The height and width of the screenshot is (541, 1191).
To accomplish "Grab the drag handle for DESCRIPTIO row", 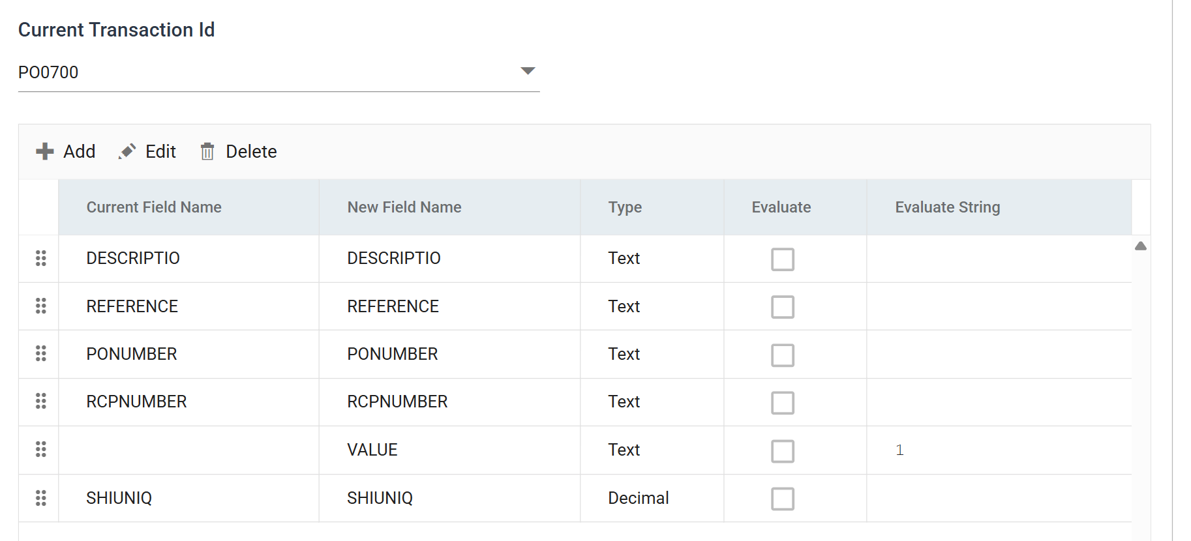I will pos(41,258).
